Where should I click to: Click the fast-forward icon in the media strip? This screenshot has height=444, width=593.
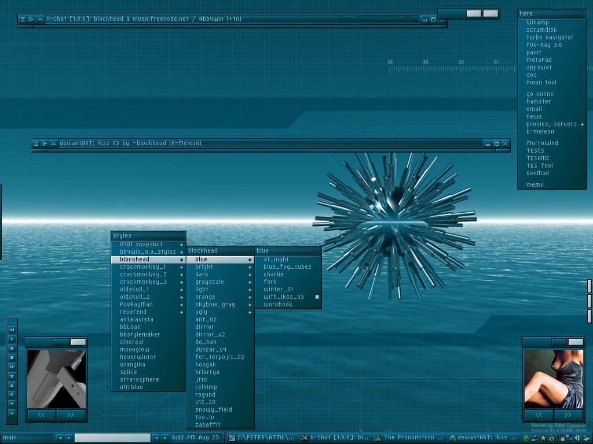[12, 367]
